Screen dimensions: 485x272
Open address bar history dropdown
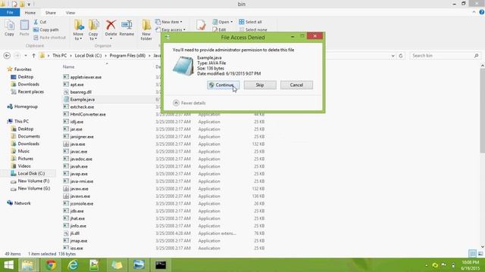(x=393, y=56)
